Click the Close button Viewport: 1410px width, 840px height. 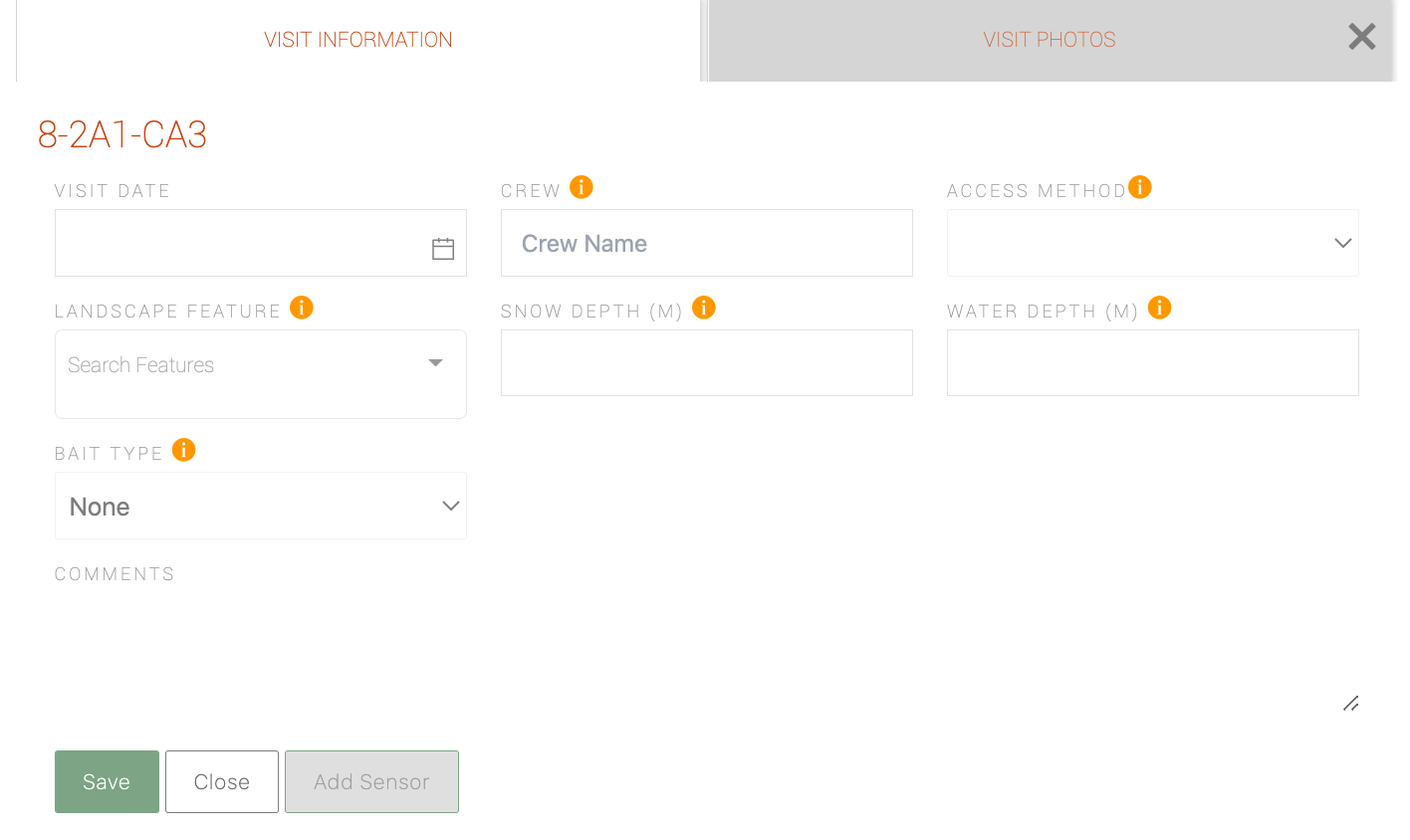click(222, 782)
